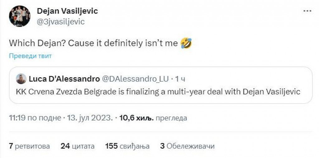Click the quoted tweet's 1 ч timestamp
The width and height of the screenshot is (319, 158).
(x=180, y=79)
